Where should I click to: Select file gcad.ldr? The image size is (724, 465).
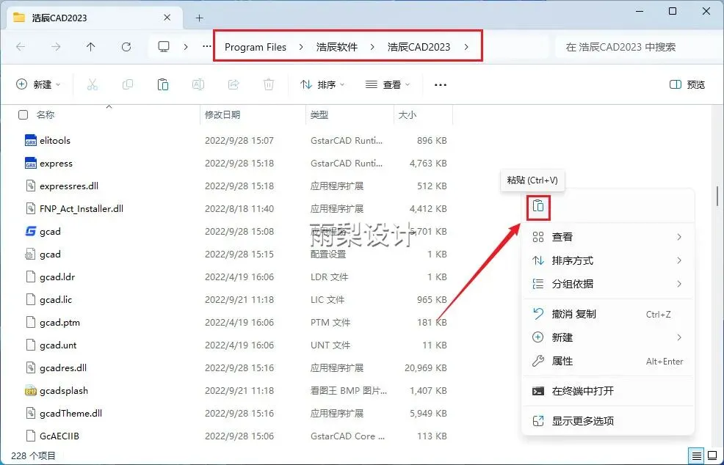point(57,277)
